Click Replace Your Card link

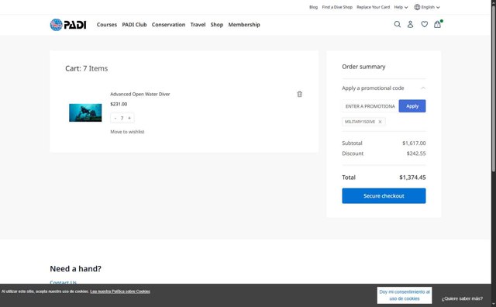coord(373,7)
